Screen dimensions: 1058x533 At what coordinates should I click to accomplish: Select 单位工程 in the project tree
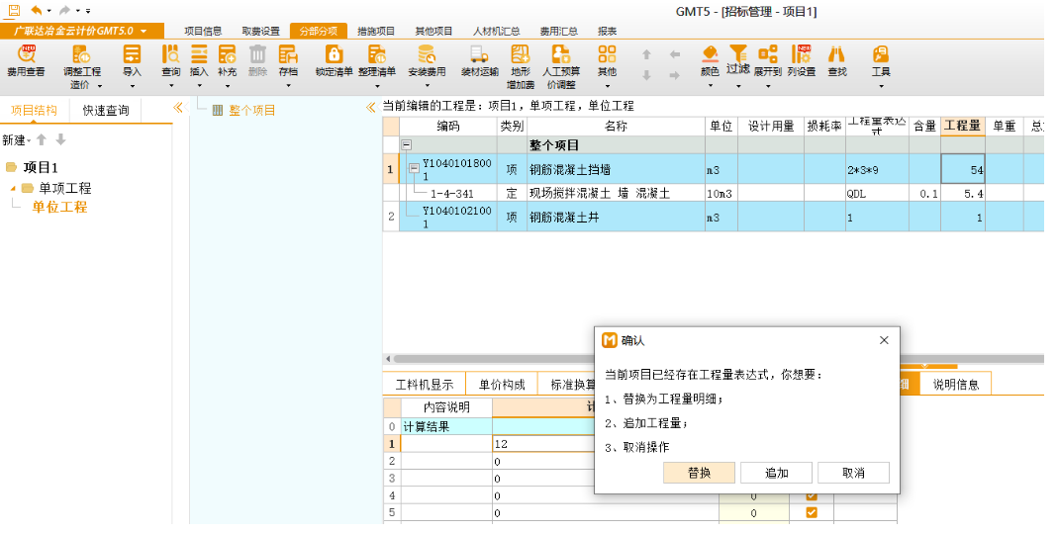59,207
